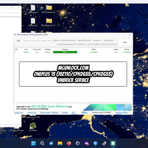The width and height of the screenshot is (148, 148).
Task: Click the Region:00000000 label
Action: coord(84,41)
